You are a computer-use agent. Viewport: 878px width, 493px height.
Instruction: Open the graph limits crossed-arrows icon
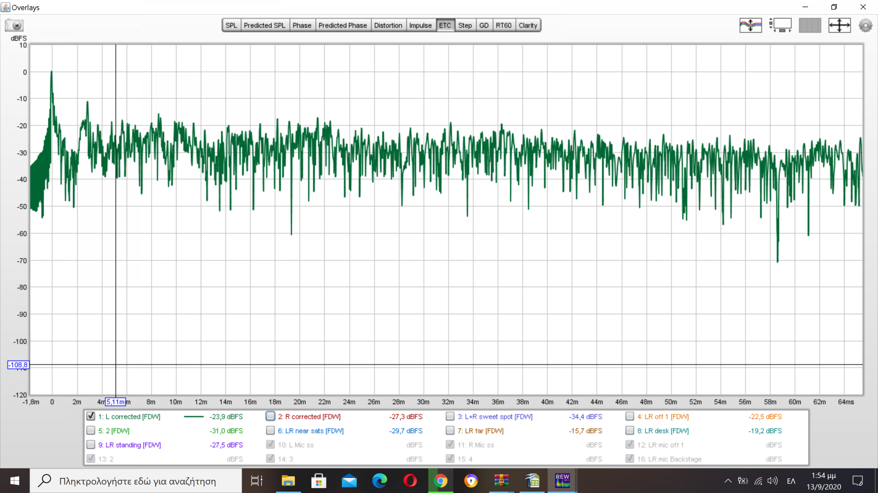839,25
